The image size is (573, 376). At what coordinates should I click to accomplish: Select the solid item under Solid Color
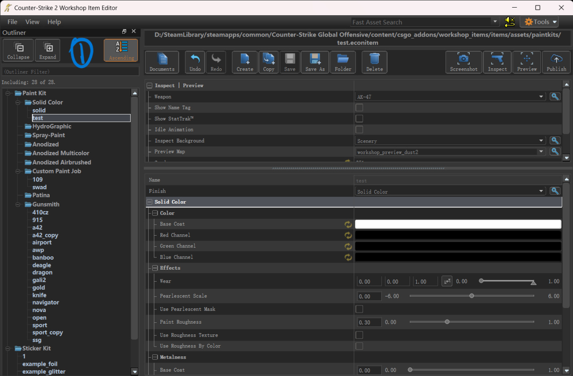(x=39, y=110)
